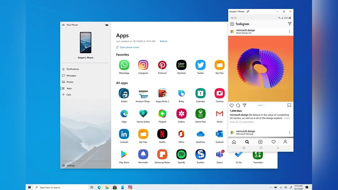Open the Pinterest app icon
This screenshot has height=190, width=338.
point(162,65)
